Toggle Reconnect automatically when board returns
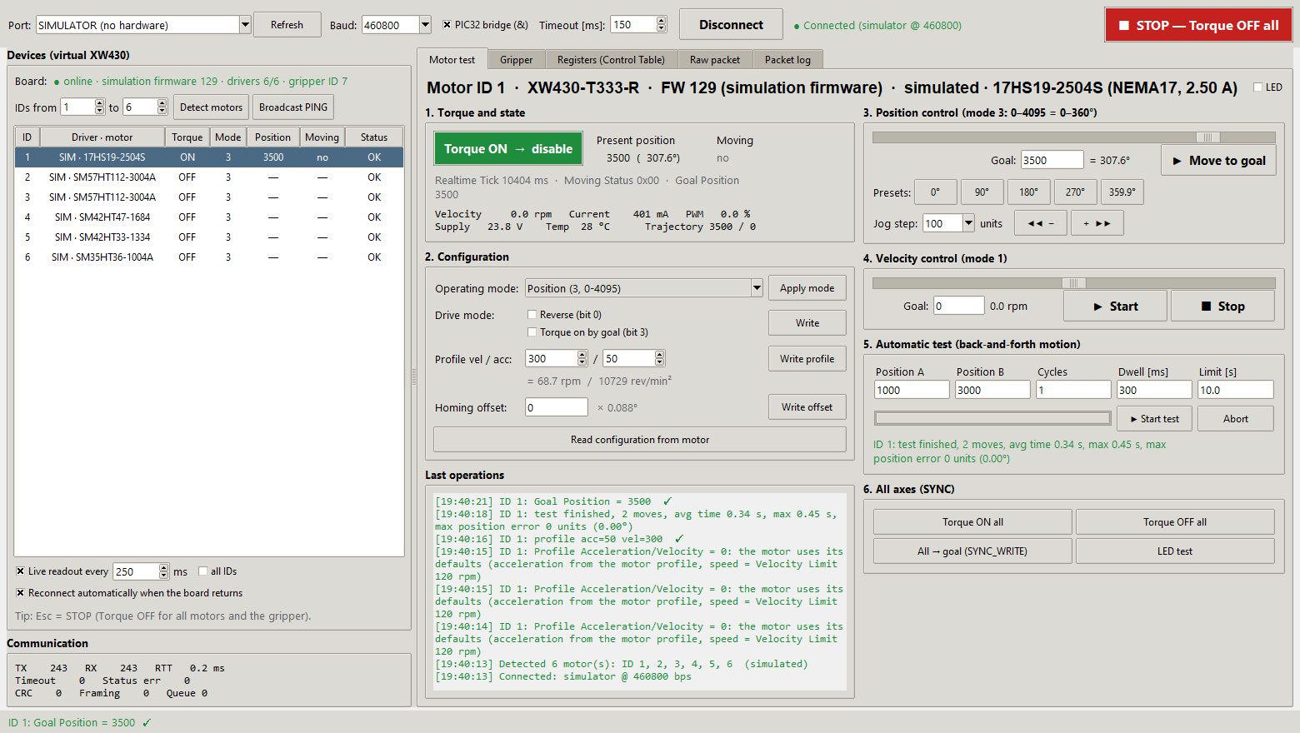 click(20, 593)
